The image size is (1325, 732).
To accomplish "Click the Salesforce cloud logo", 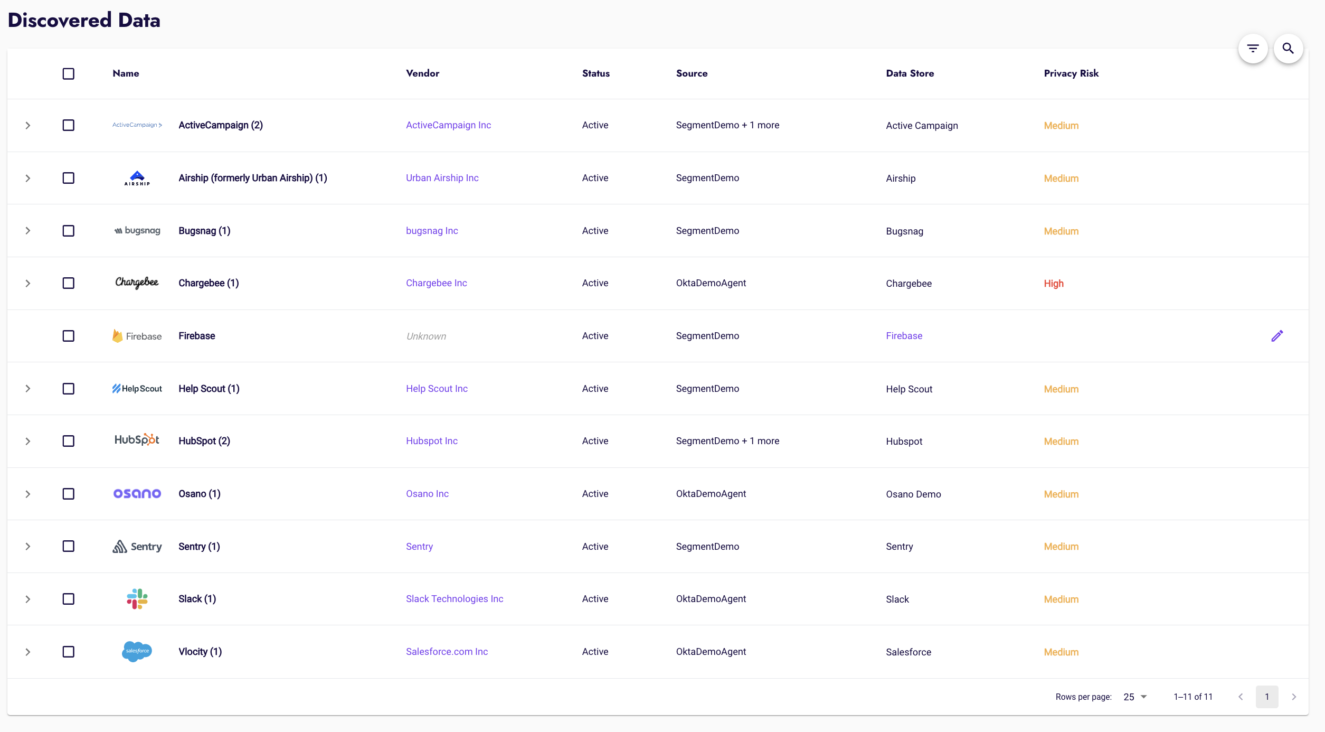I will coord(137,651).
